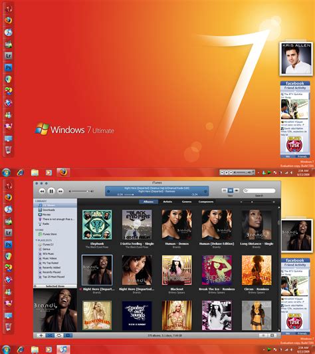
Task: Click the iTunes search field
Action: pos(259,190)
